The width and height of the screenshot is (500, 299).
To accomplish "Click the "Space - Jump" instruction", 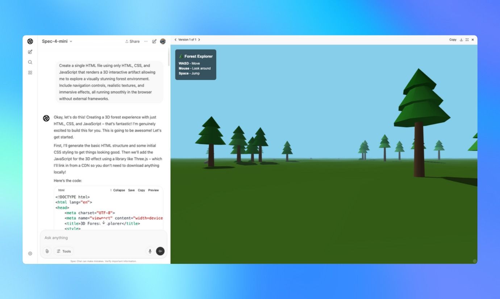I will click(x=189, y=73).
